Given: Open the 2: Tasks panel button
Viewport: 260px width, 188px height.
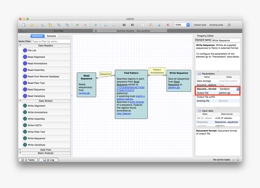Looking at the screenshot, I should pyautogui.click(x=28, y=160).
